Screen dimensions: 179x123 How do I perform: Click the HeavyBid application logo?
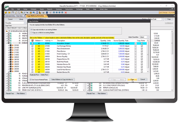click(x=7, y=7)
